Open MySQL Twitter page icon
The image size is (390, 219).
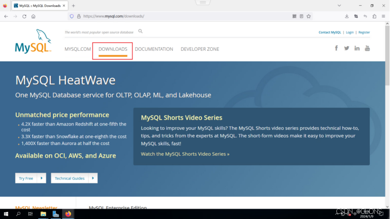point(346,48)
